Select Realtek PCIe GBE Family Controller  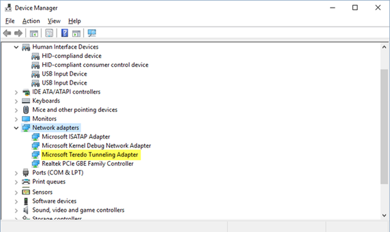coord(87,164)
